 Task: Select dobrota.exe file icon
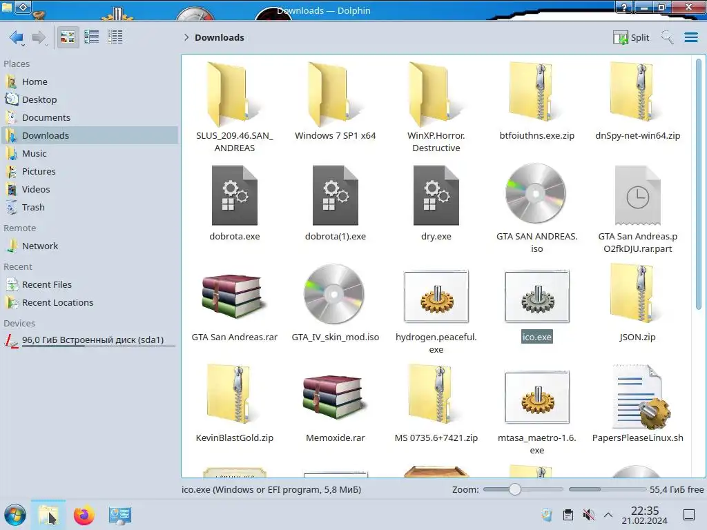point(235,195)
